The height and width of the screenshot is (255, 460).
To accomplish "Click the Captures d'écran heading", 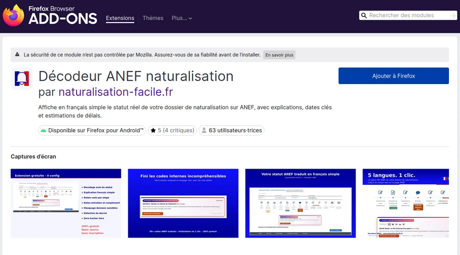I will click(x=34, y=157).
